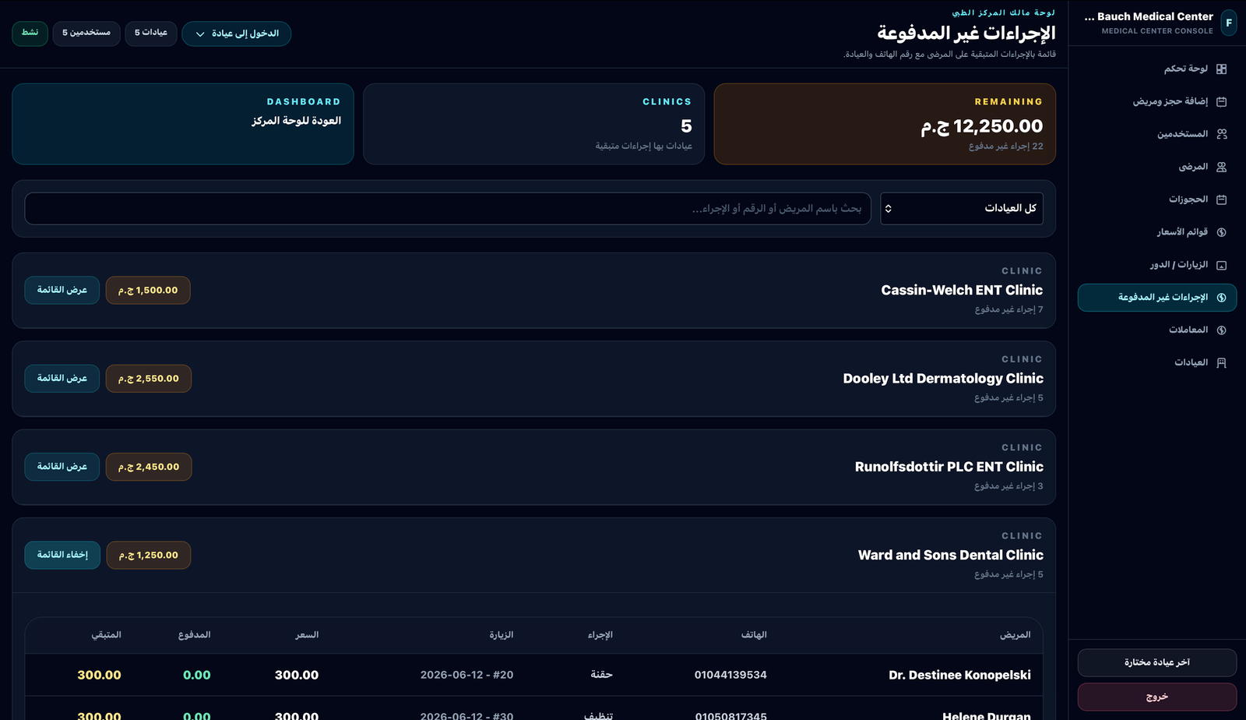This screenshot has width=1246, height=720.
Task: Click the calendar icon beside الحجوزات
Action: pyautogui.click(x=1221, y=199)
